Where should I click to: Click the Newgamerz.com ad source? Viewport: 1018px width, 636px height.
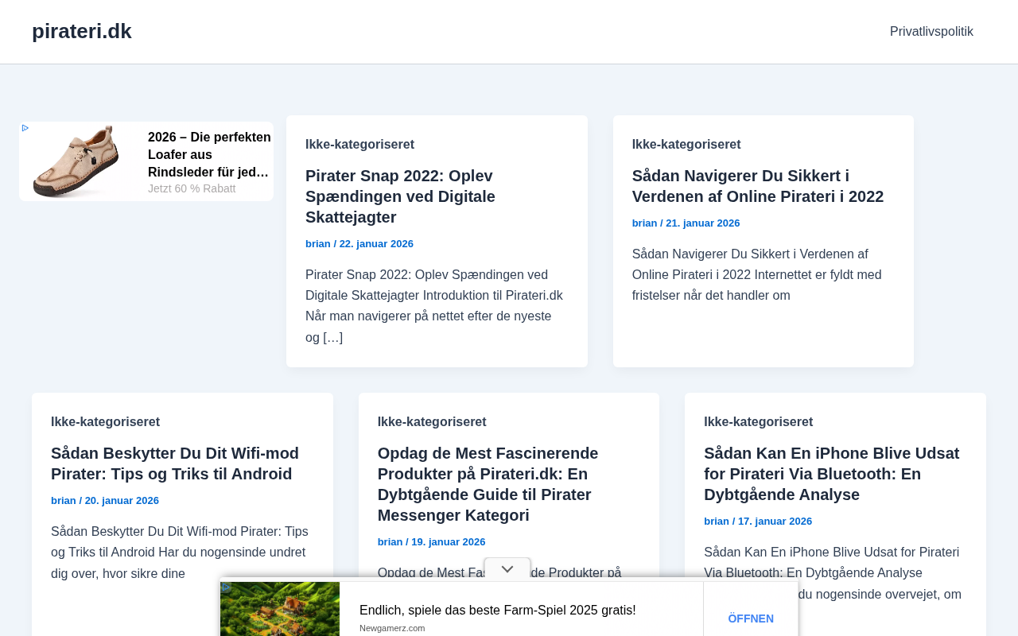[x=392, y=628]
